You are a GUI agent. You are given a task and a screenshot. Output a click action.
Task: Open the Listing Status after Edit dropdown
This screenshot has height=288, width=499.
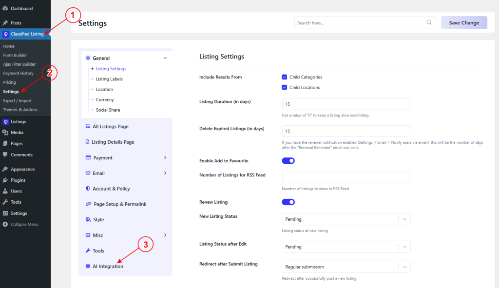click(x=346, y=247)
